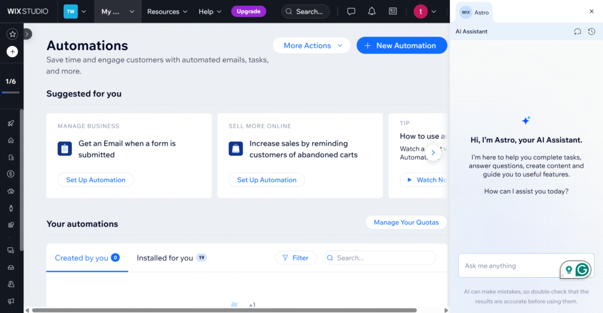The height and width of the screenshot is (313, 603).
Task: Open the Help menu
Action: pos(210,11)
